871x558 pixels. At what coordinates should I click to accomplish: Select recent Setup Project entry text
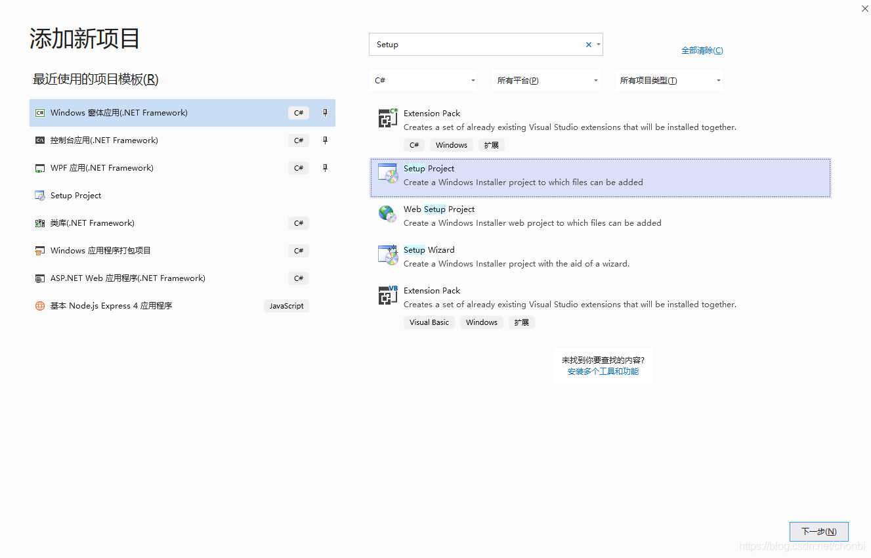pos(76,196)
